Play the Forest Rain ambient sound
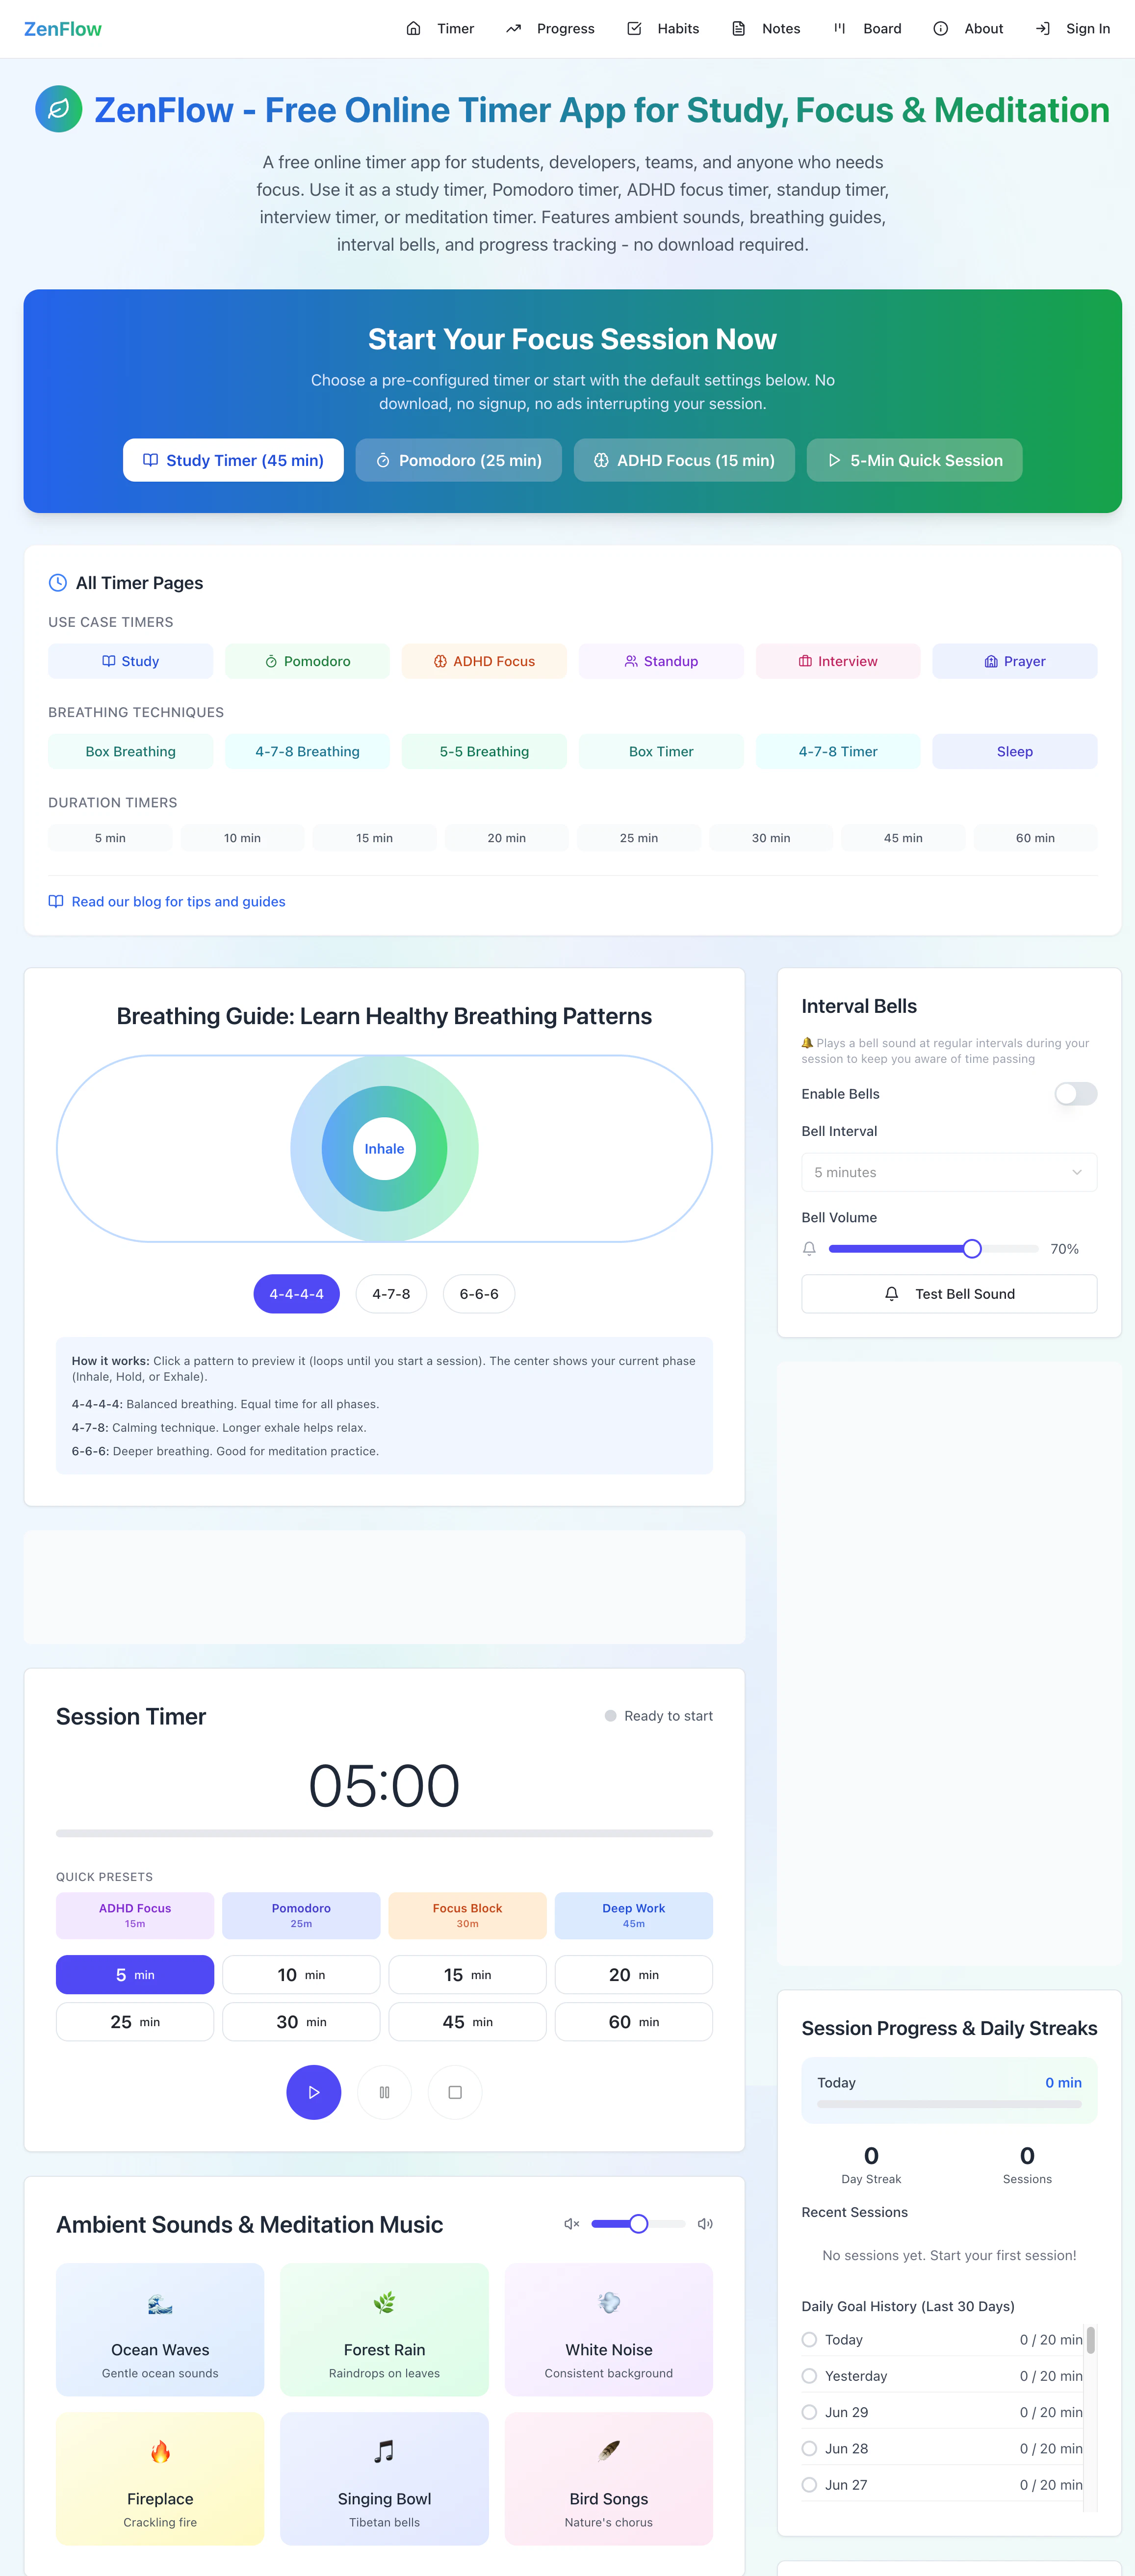 (384, 2329)
